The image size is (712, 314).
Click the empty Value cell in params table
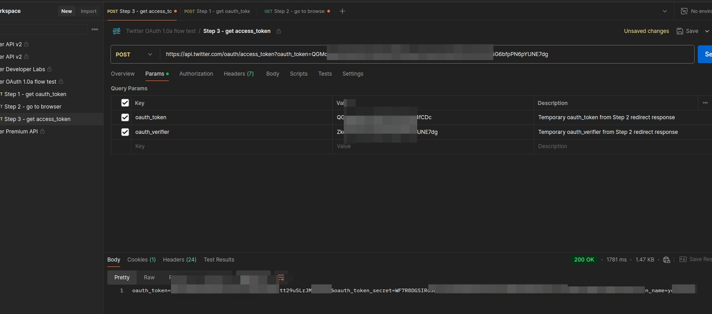click(433, 146)
